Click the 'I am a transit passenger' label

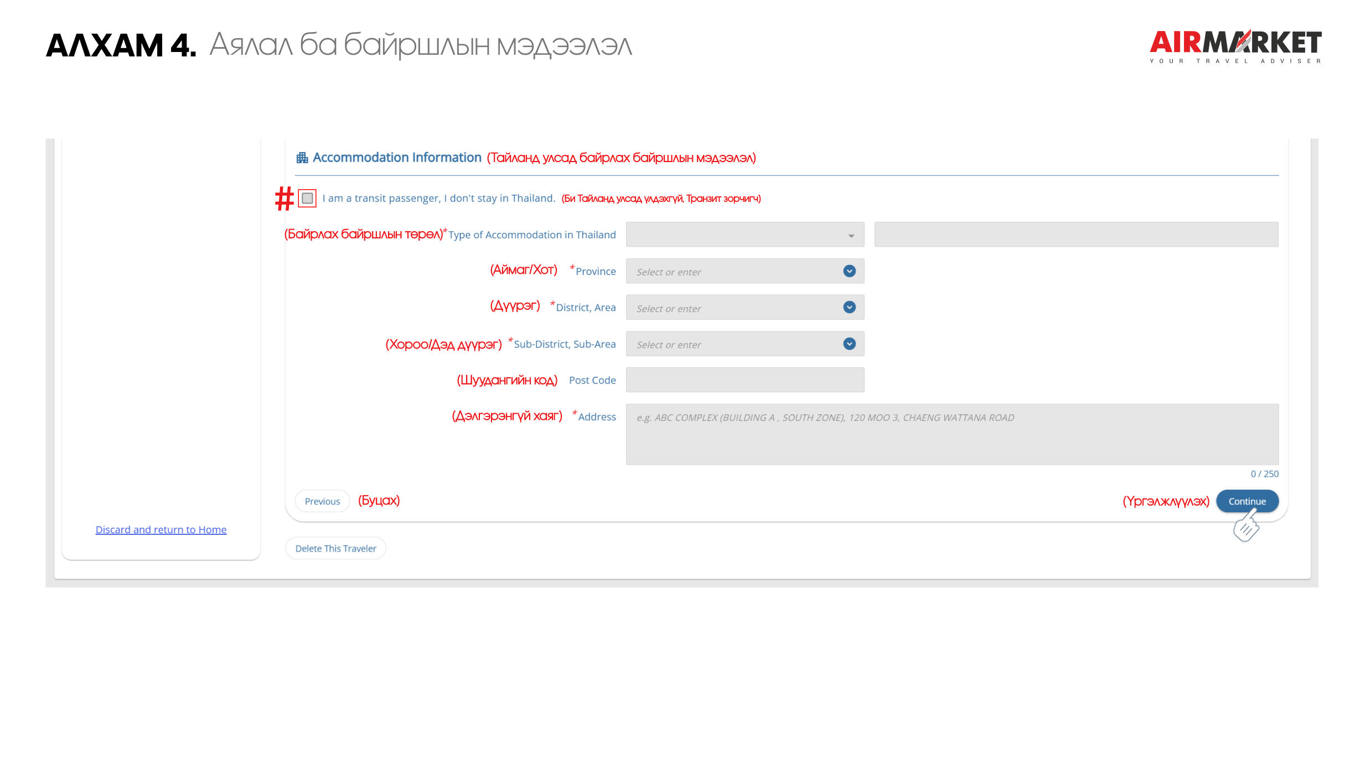[x=438, y=198]
